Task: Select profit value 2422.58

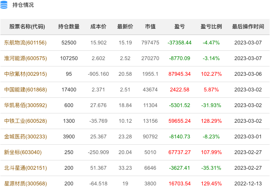Action: [x=179, y=89]
